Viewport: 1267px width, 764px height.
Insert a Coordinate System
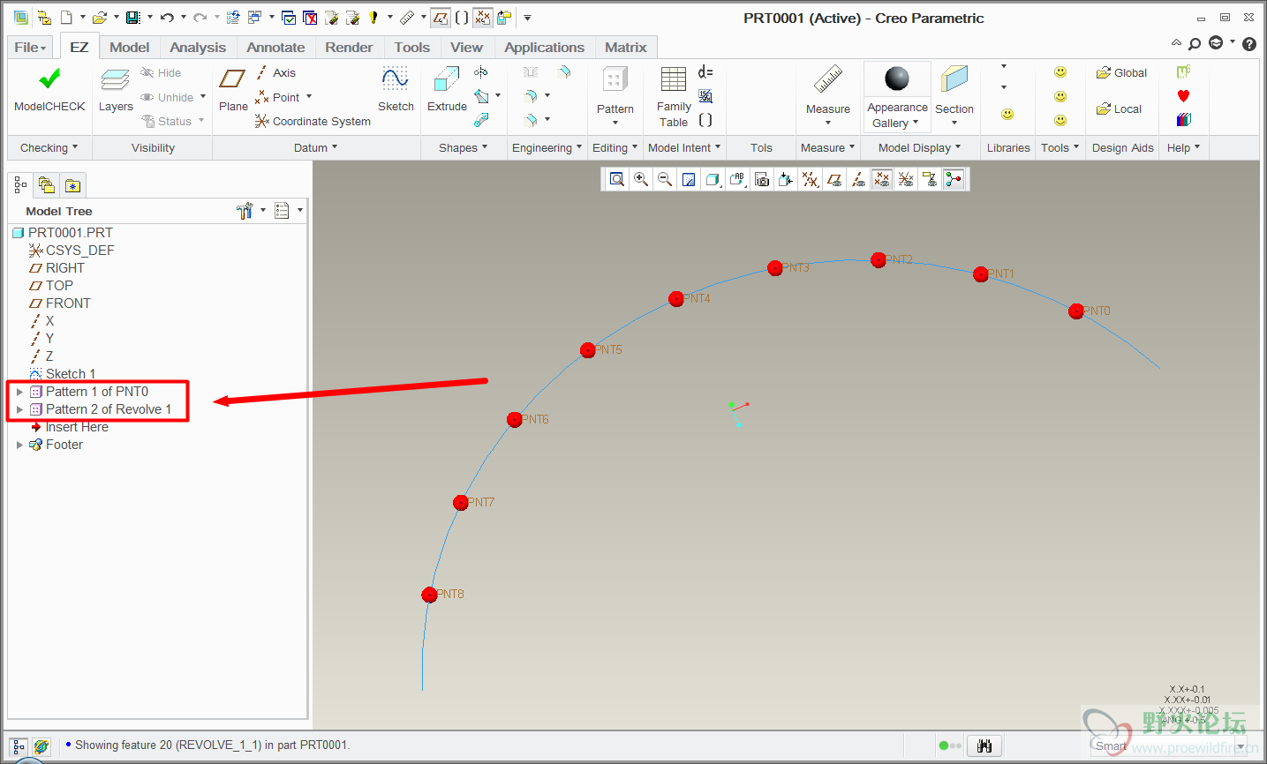pyautogui.click(x=313, y=121)
